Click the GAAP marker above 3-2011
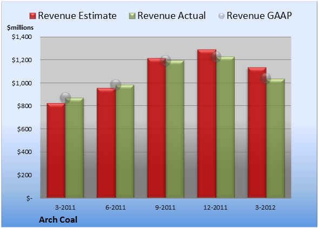The image size is (318, 228). [65, 98]
